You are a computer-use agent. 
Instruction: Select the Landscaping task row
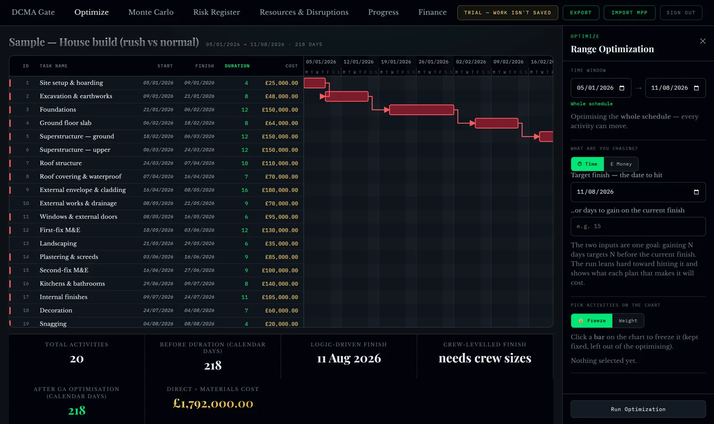coord(156,244)
